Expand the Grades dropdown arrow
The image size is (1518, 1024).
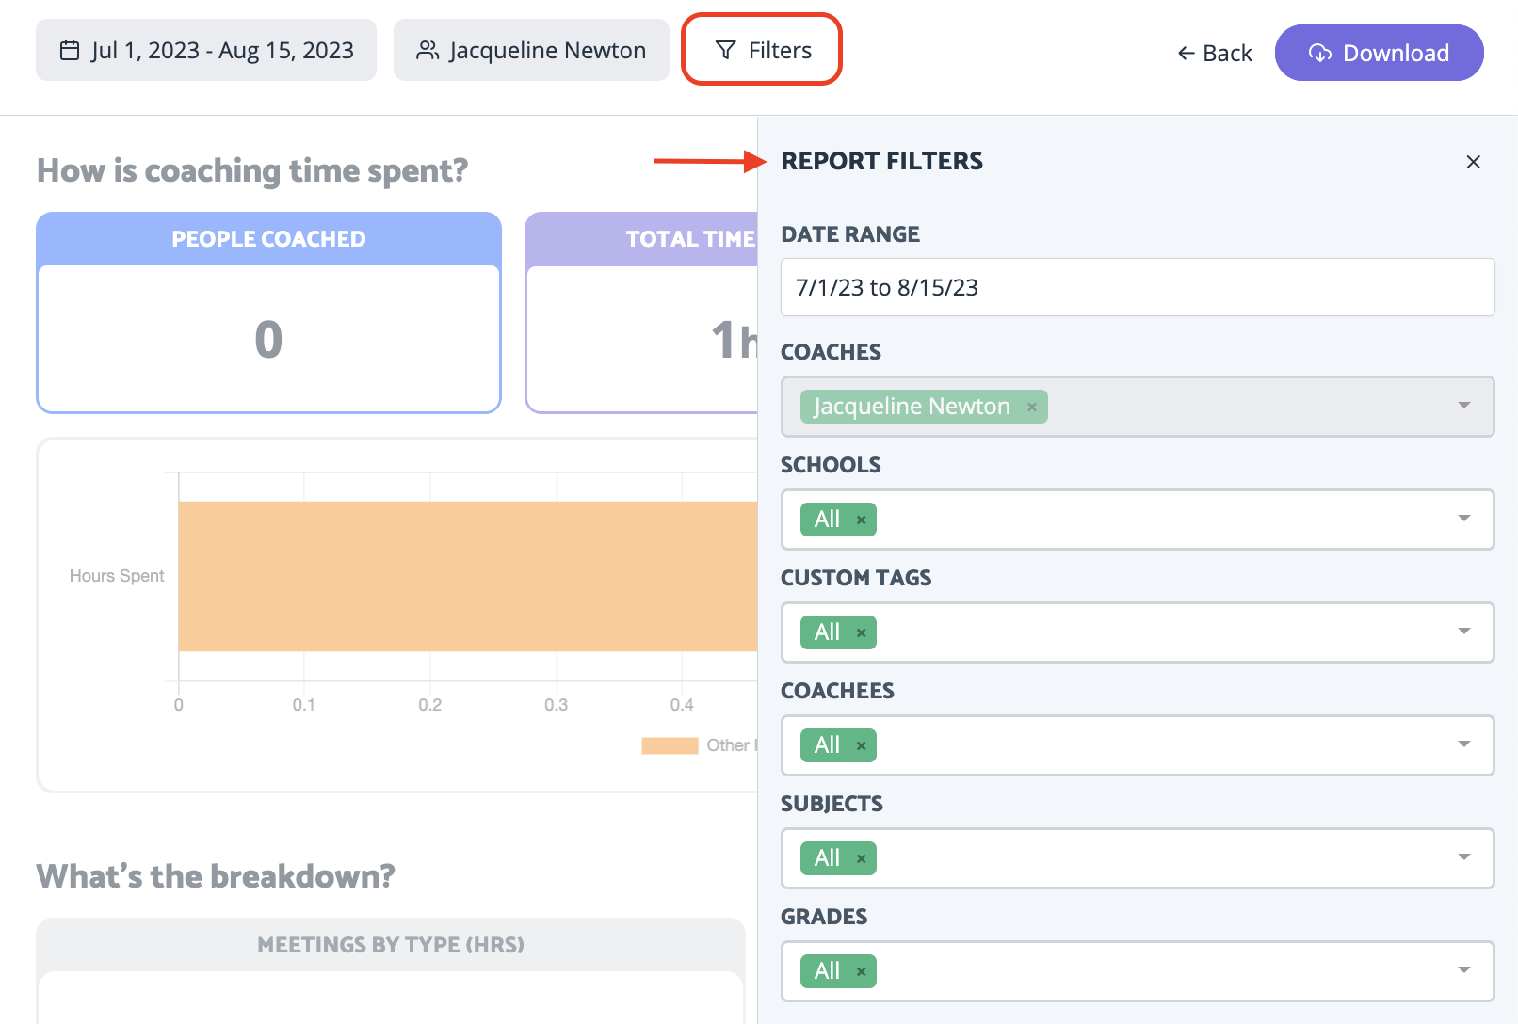pyautogui.click(x=1464, y=970)
